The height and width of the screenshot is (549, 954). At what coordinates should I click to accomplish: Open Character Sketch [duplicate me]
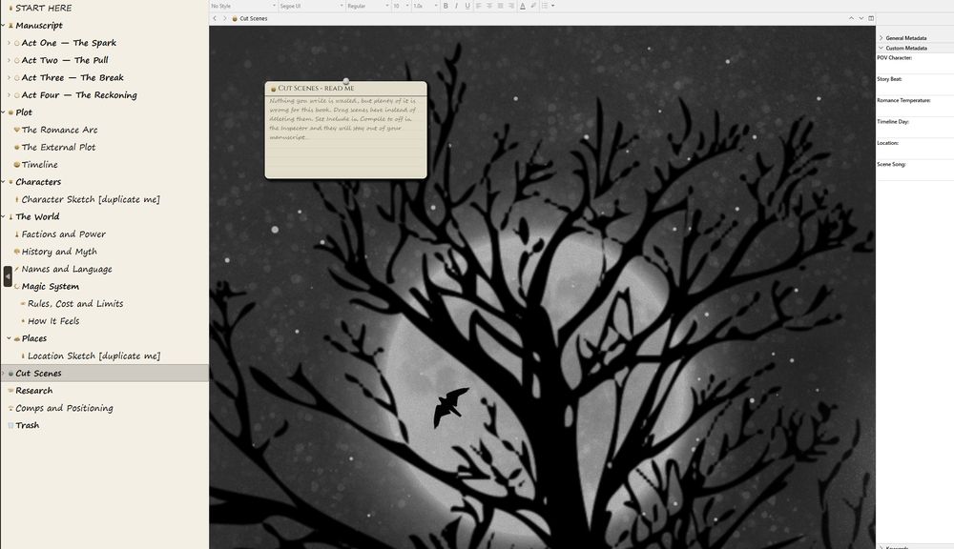(91, 199)
